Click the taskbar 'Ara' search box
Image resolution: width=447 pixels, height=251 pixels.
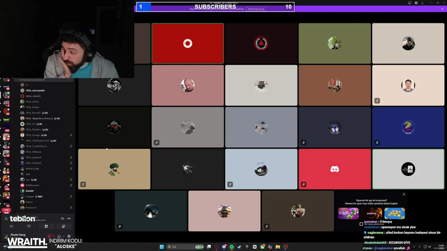point(185,247)
